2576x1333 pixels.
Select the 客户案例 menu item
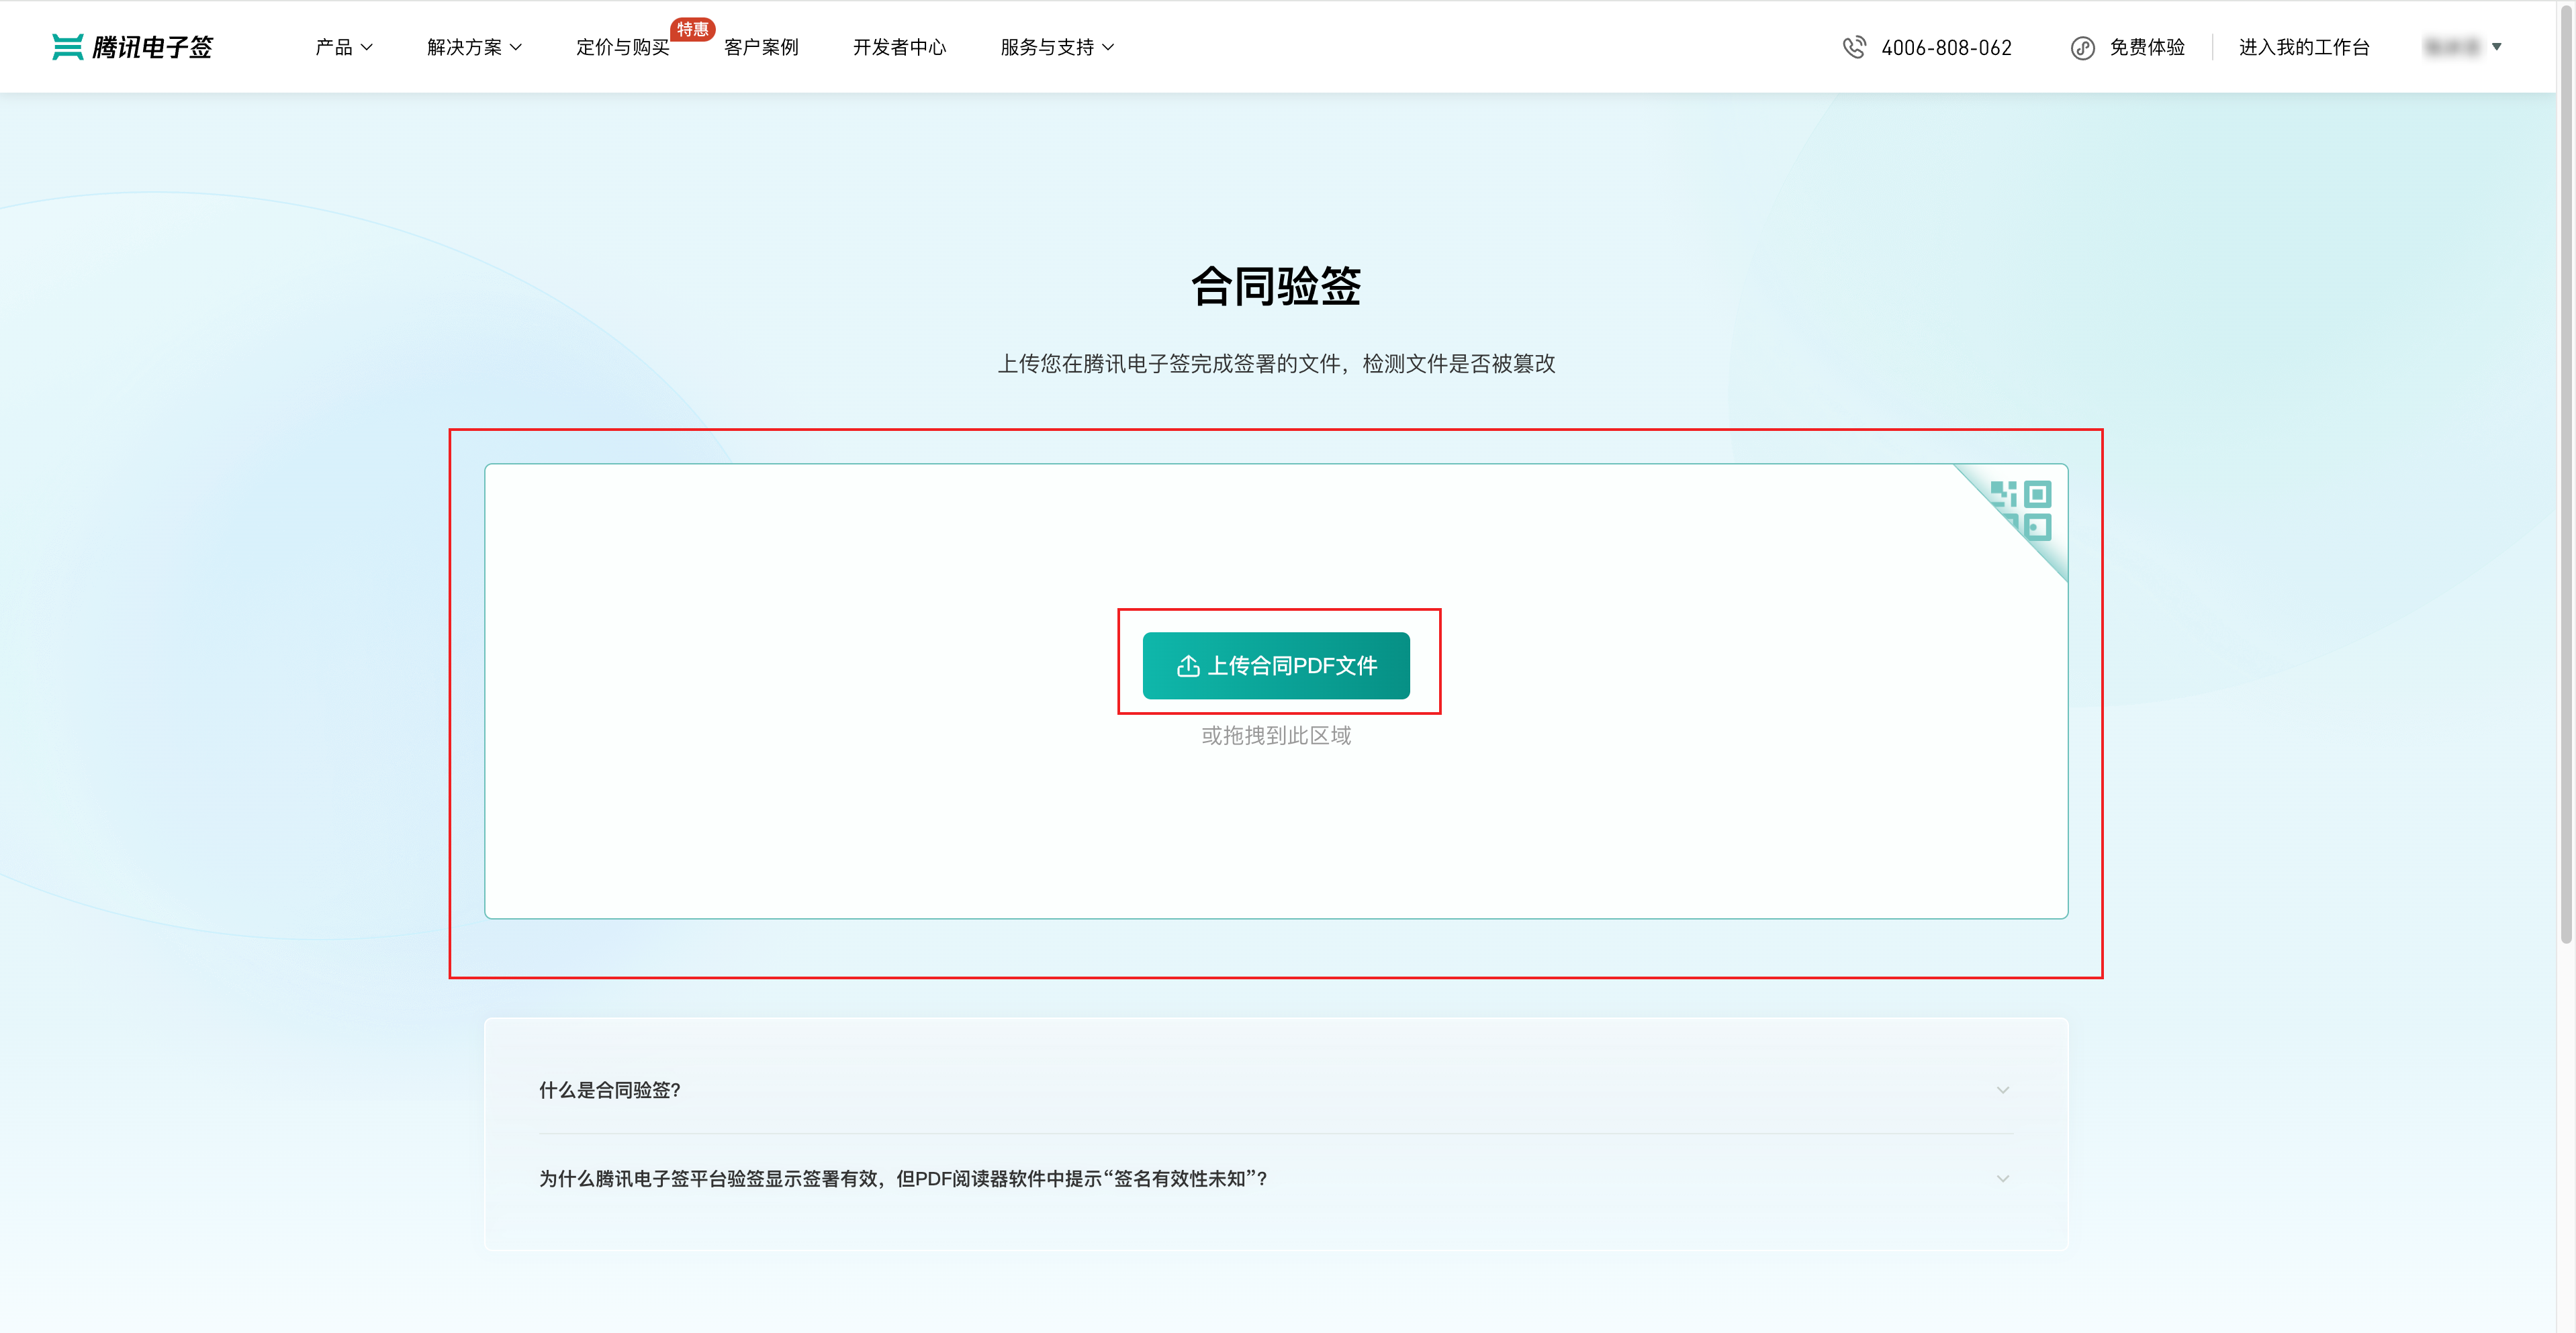pos(761,47)
